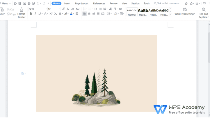The height and width of the screenshot is (118, 210).
Task: Open the tab stops icon
Action: click(120, 9)
